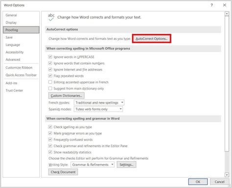
Task: Enable Enforce accented uppercase in French
Action: (x=50, y=82)
